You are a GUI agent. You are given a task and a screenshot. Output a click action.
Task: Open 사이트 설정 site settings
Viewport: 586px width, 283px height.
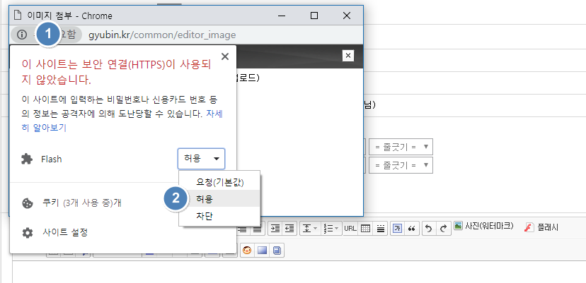(x=64, y=232)
